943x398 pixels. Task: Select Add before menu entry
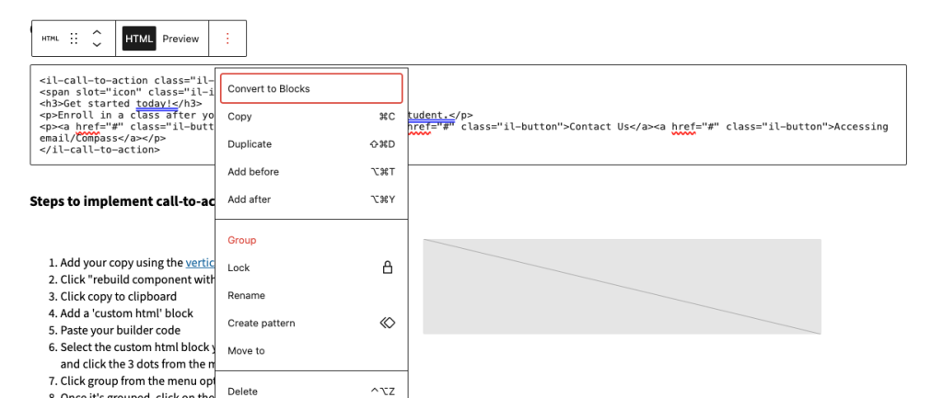pos(311,172)
